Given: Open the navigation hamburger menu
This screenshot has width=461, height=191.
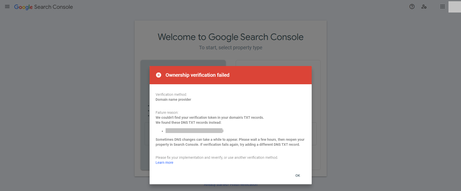Looking at the screenshot, I should coord(7,7).
